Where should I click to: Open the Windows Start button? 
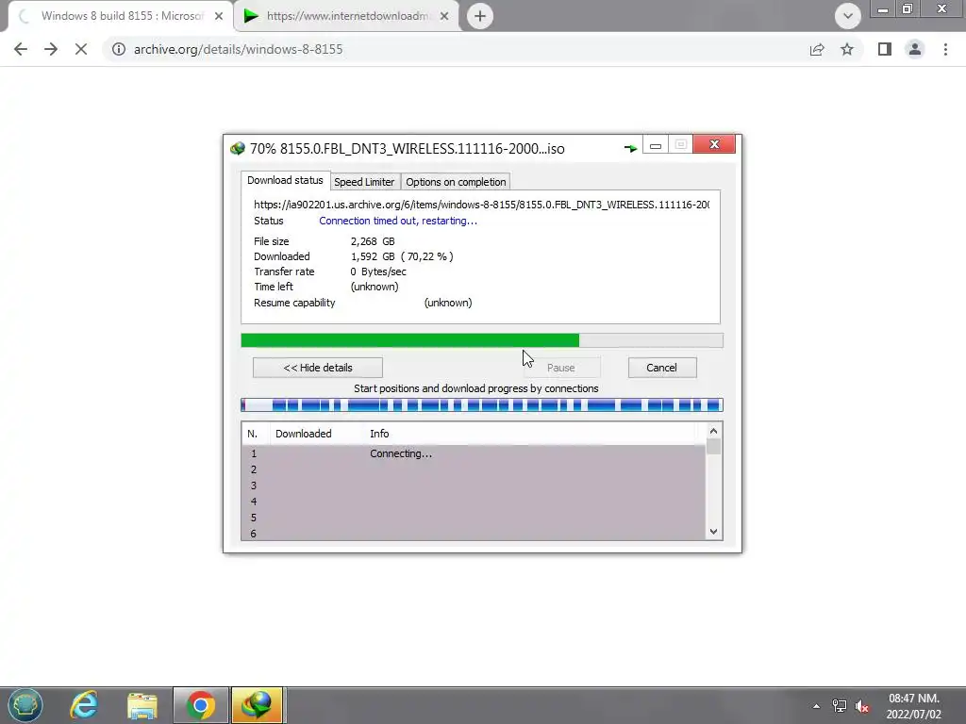coord(25,705)
